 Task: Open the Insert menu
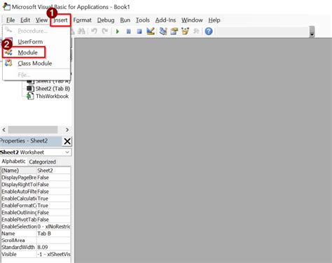60,20
